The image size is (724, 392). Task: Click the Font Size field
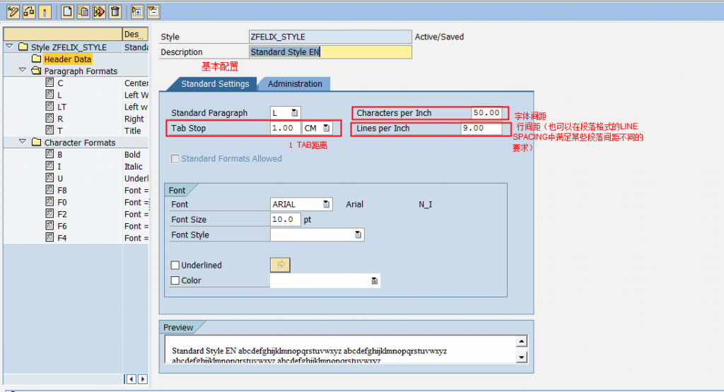286,220
